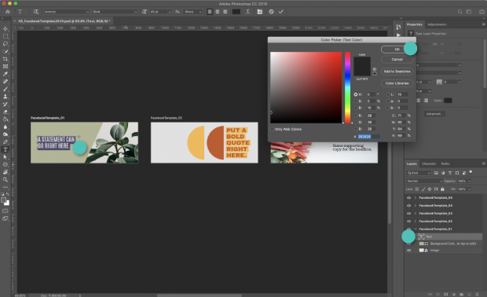This screenshot has height=297, width=487.
Task: Click Cancel in the Color Picker
Action: pos(397,60)
